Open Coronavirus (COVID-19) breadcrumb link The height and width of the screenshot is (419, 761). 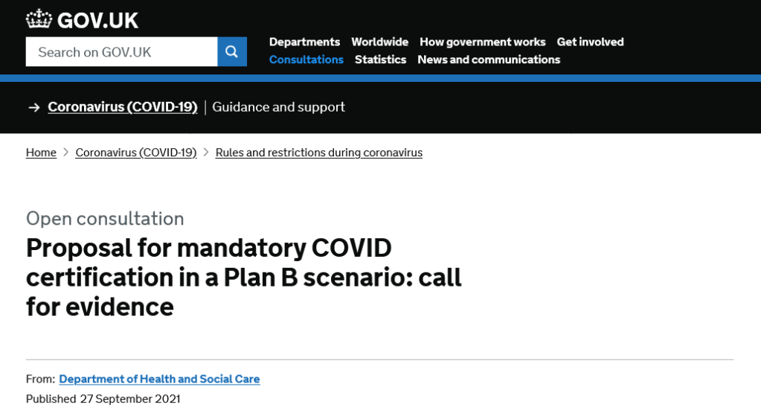tap(136, 153)
